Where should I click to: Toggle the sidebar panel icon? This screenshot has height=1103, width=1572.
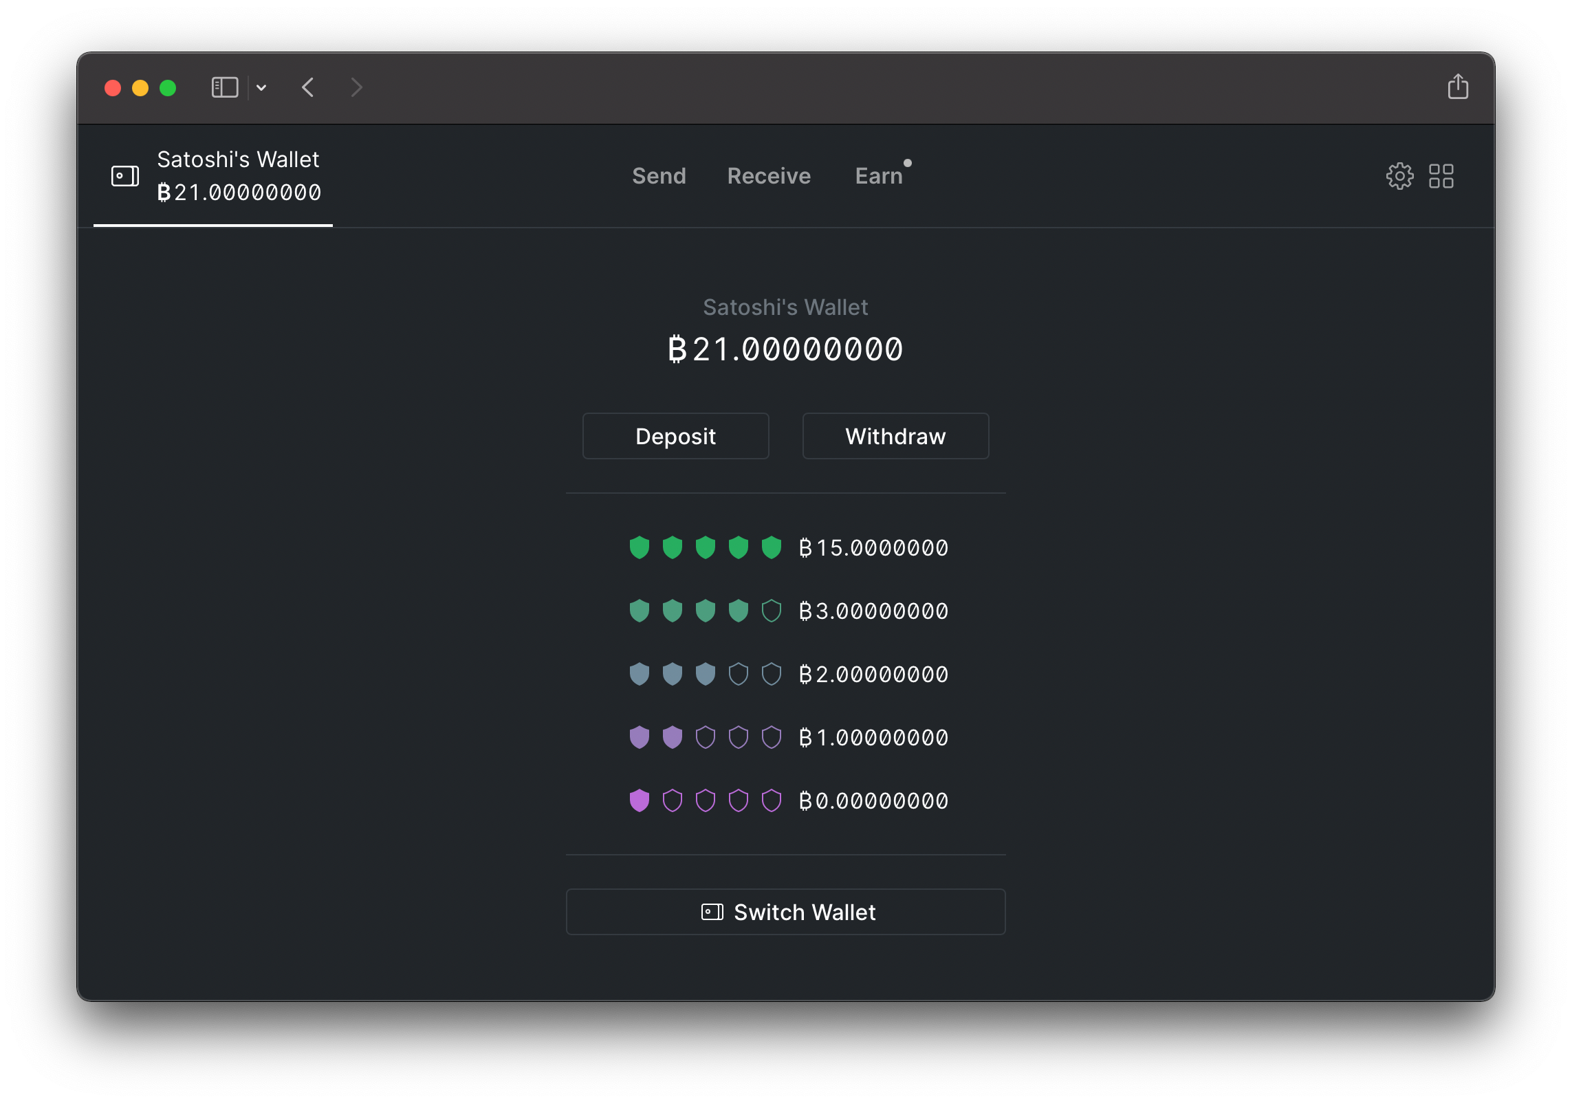224,87
